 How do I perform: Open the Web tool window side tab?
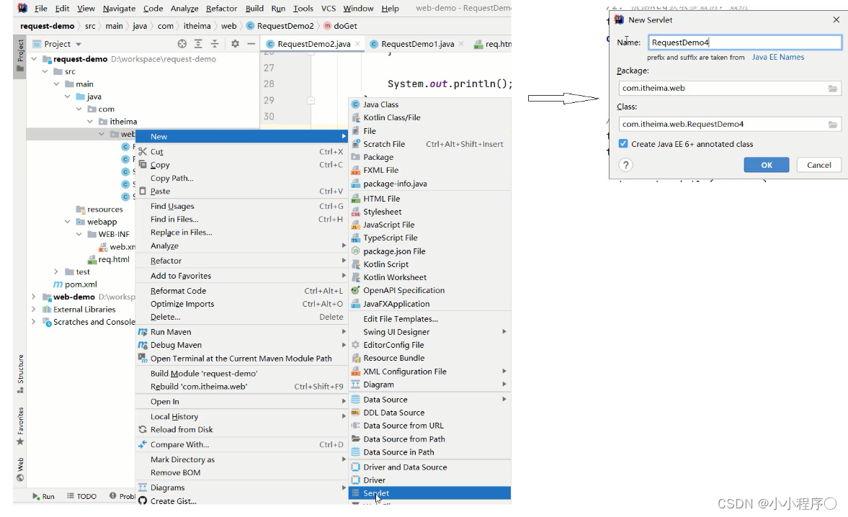(20, 469)
